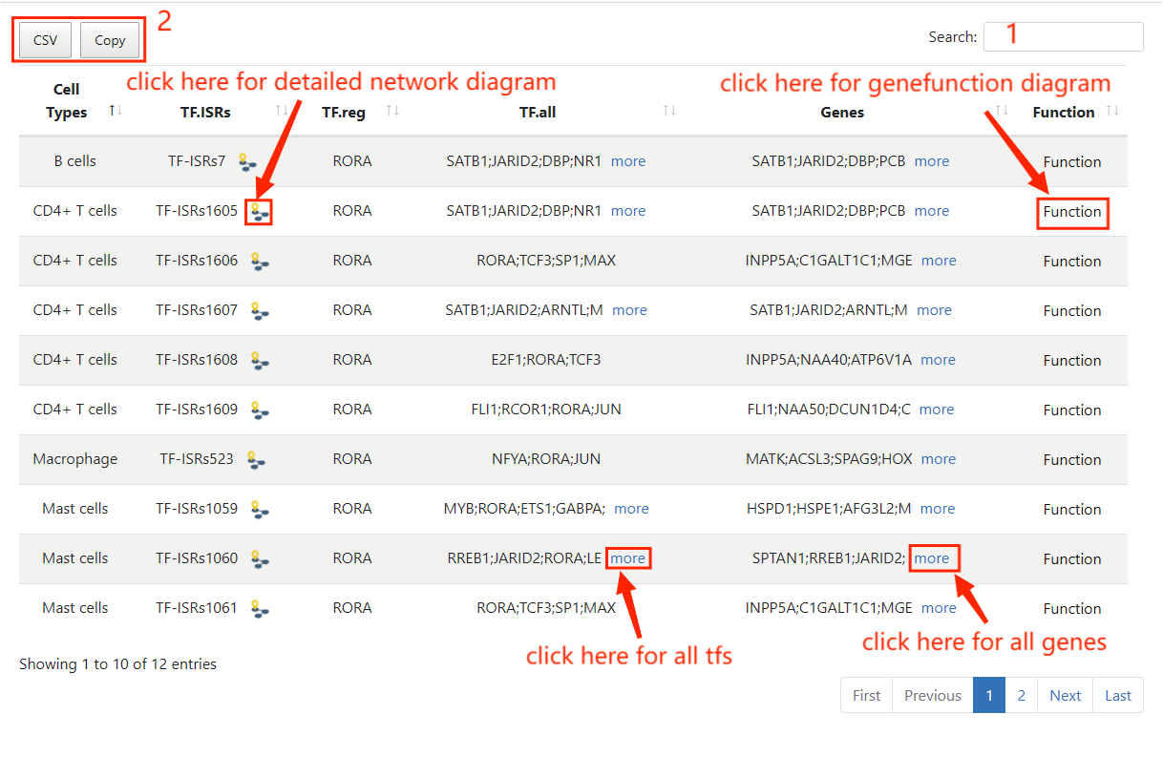Open network diagram icon for TF-ISRs1061

259,608
